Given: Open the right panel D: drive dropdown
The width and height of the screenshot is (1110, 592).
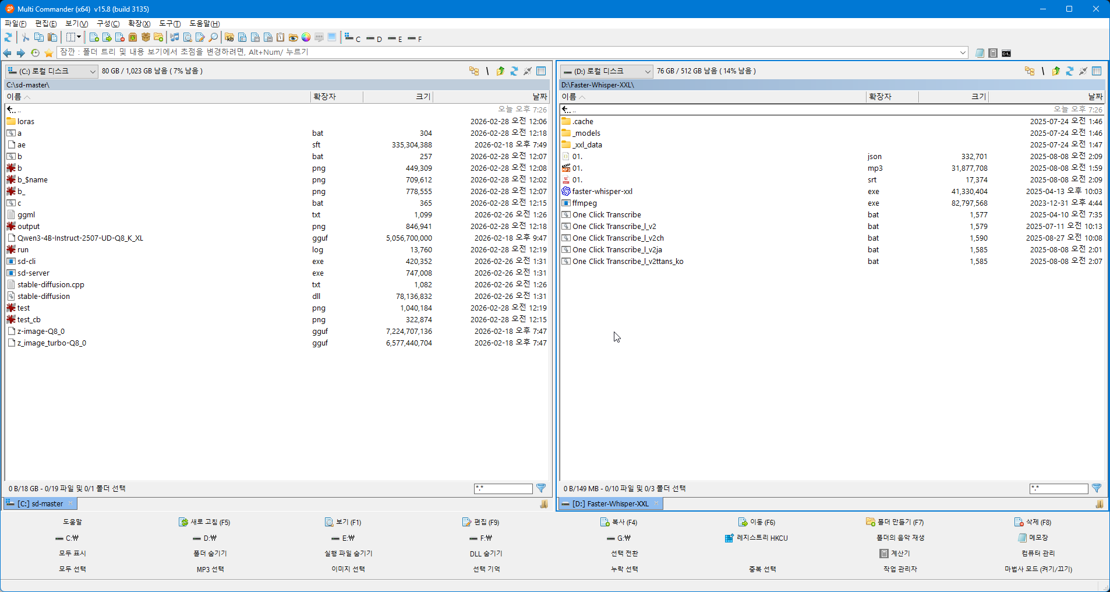Looking at the screenshot, I should coord(607,71).
